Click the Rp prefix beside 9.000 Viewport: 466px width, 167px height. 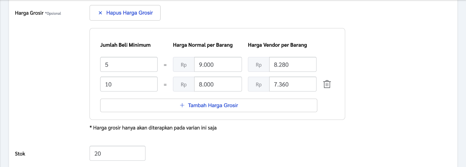point(183,64)
